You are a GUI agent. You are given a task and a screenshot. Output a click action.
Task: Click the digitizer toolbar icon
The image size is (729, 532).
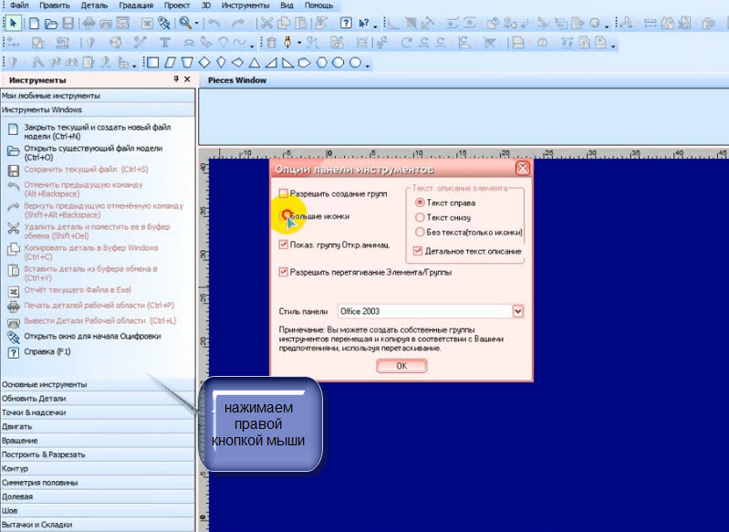164,23
